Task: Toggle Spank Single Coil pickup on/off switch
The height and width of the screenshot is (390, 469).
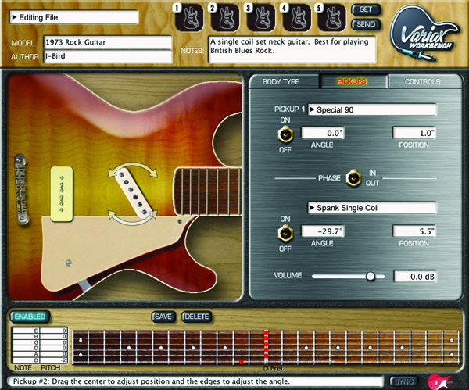Action: 285,233
